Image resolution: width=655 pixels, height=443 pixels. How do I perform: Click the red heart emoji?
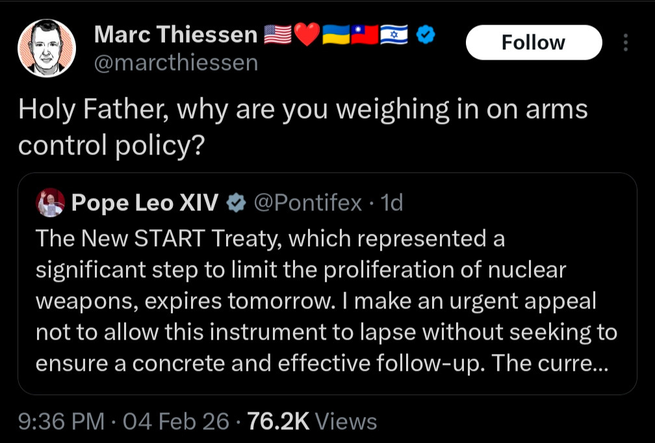click(x=307, y=35)
